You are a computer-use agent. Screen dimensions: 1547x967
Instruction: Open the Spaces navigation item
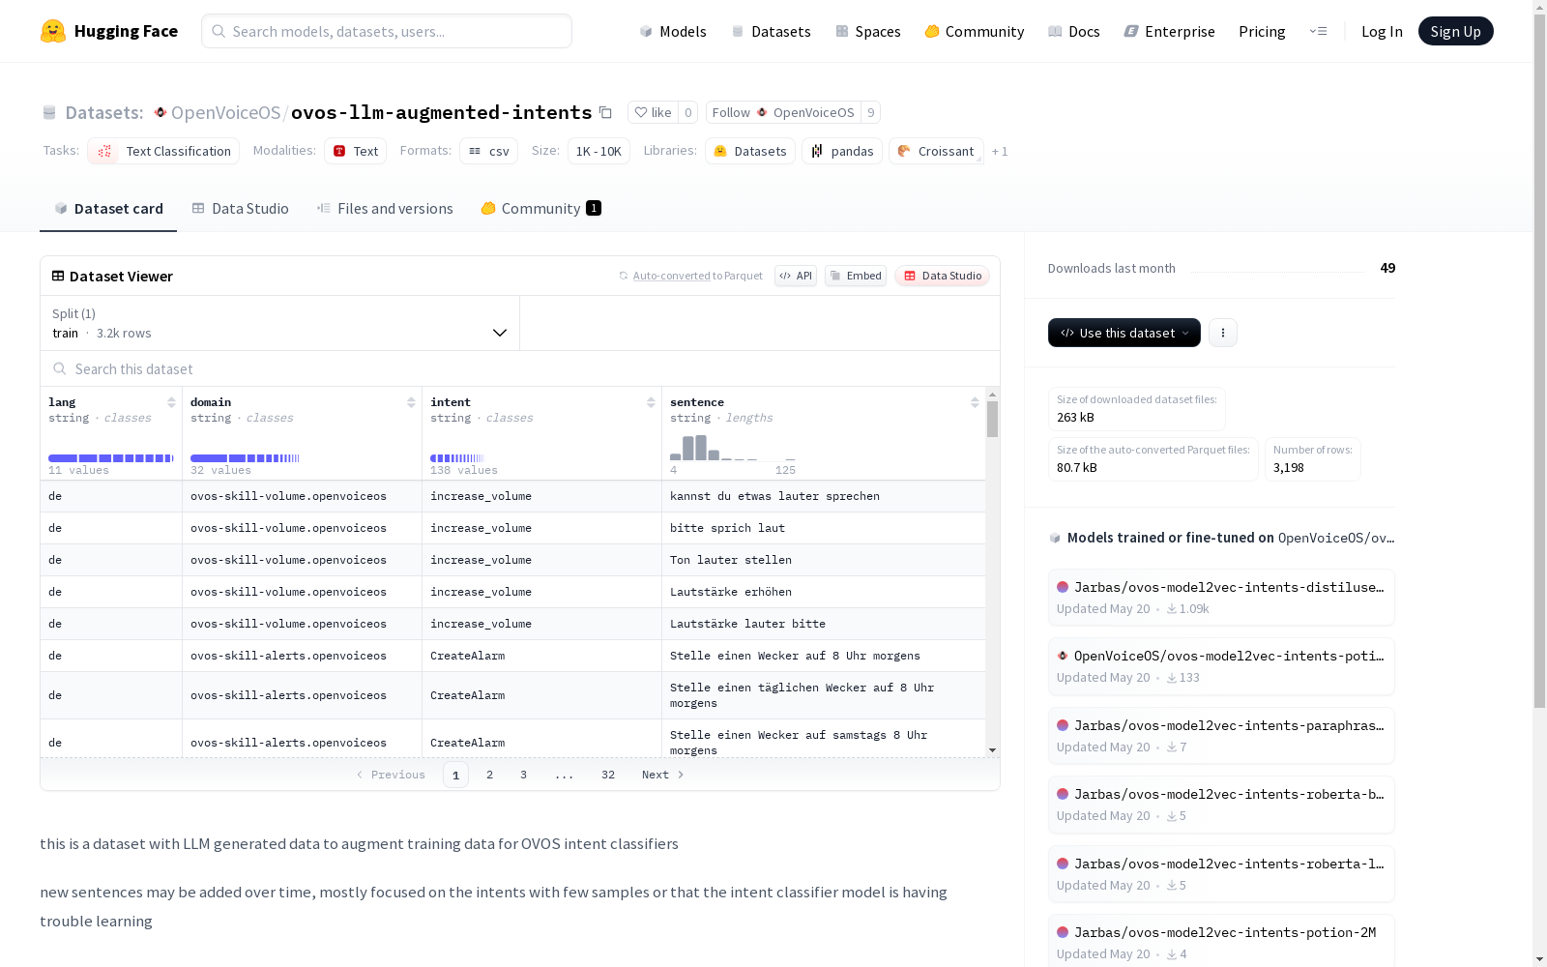click(x=867, y=31)
